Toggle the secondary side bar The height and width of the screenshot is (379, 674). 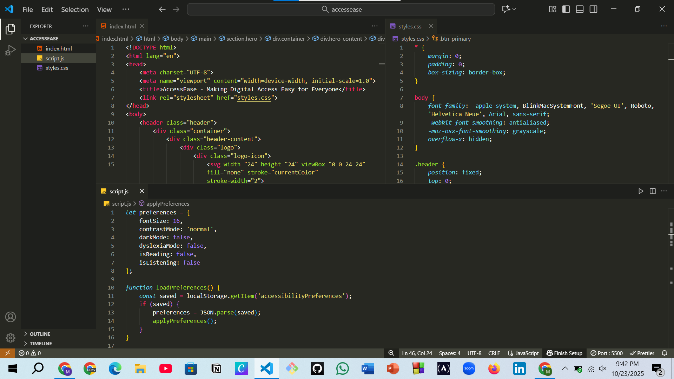593,9
